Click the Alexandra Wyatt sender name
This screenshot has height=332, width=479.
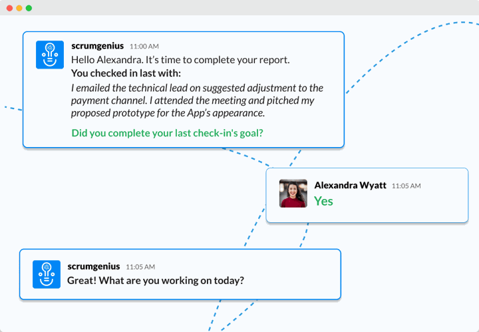click(350, 185)
